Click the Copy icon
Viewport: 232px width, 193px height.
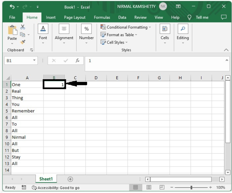tap(22, 34)
